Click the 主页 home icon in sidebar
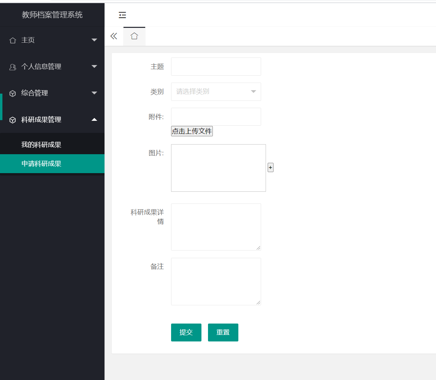 point(13,40)
